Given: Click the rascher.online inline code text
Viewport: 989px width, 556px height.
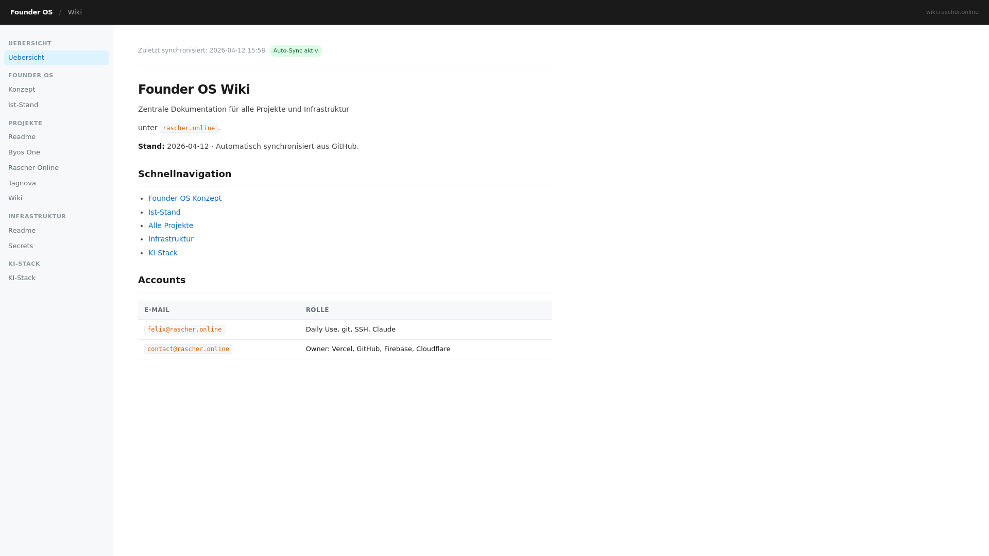Looking at the screenshot, I should [189, 128].
